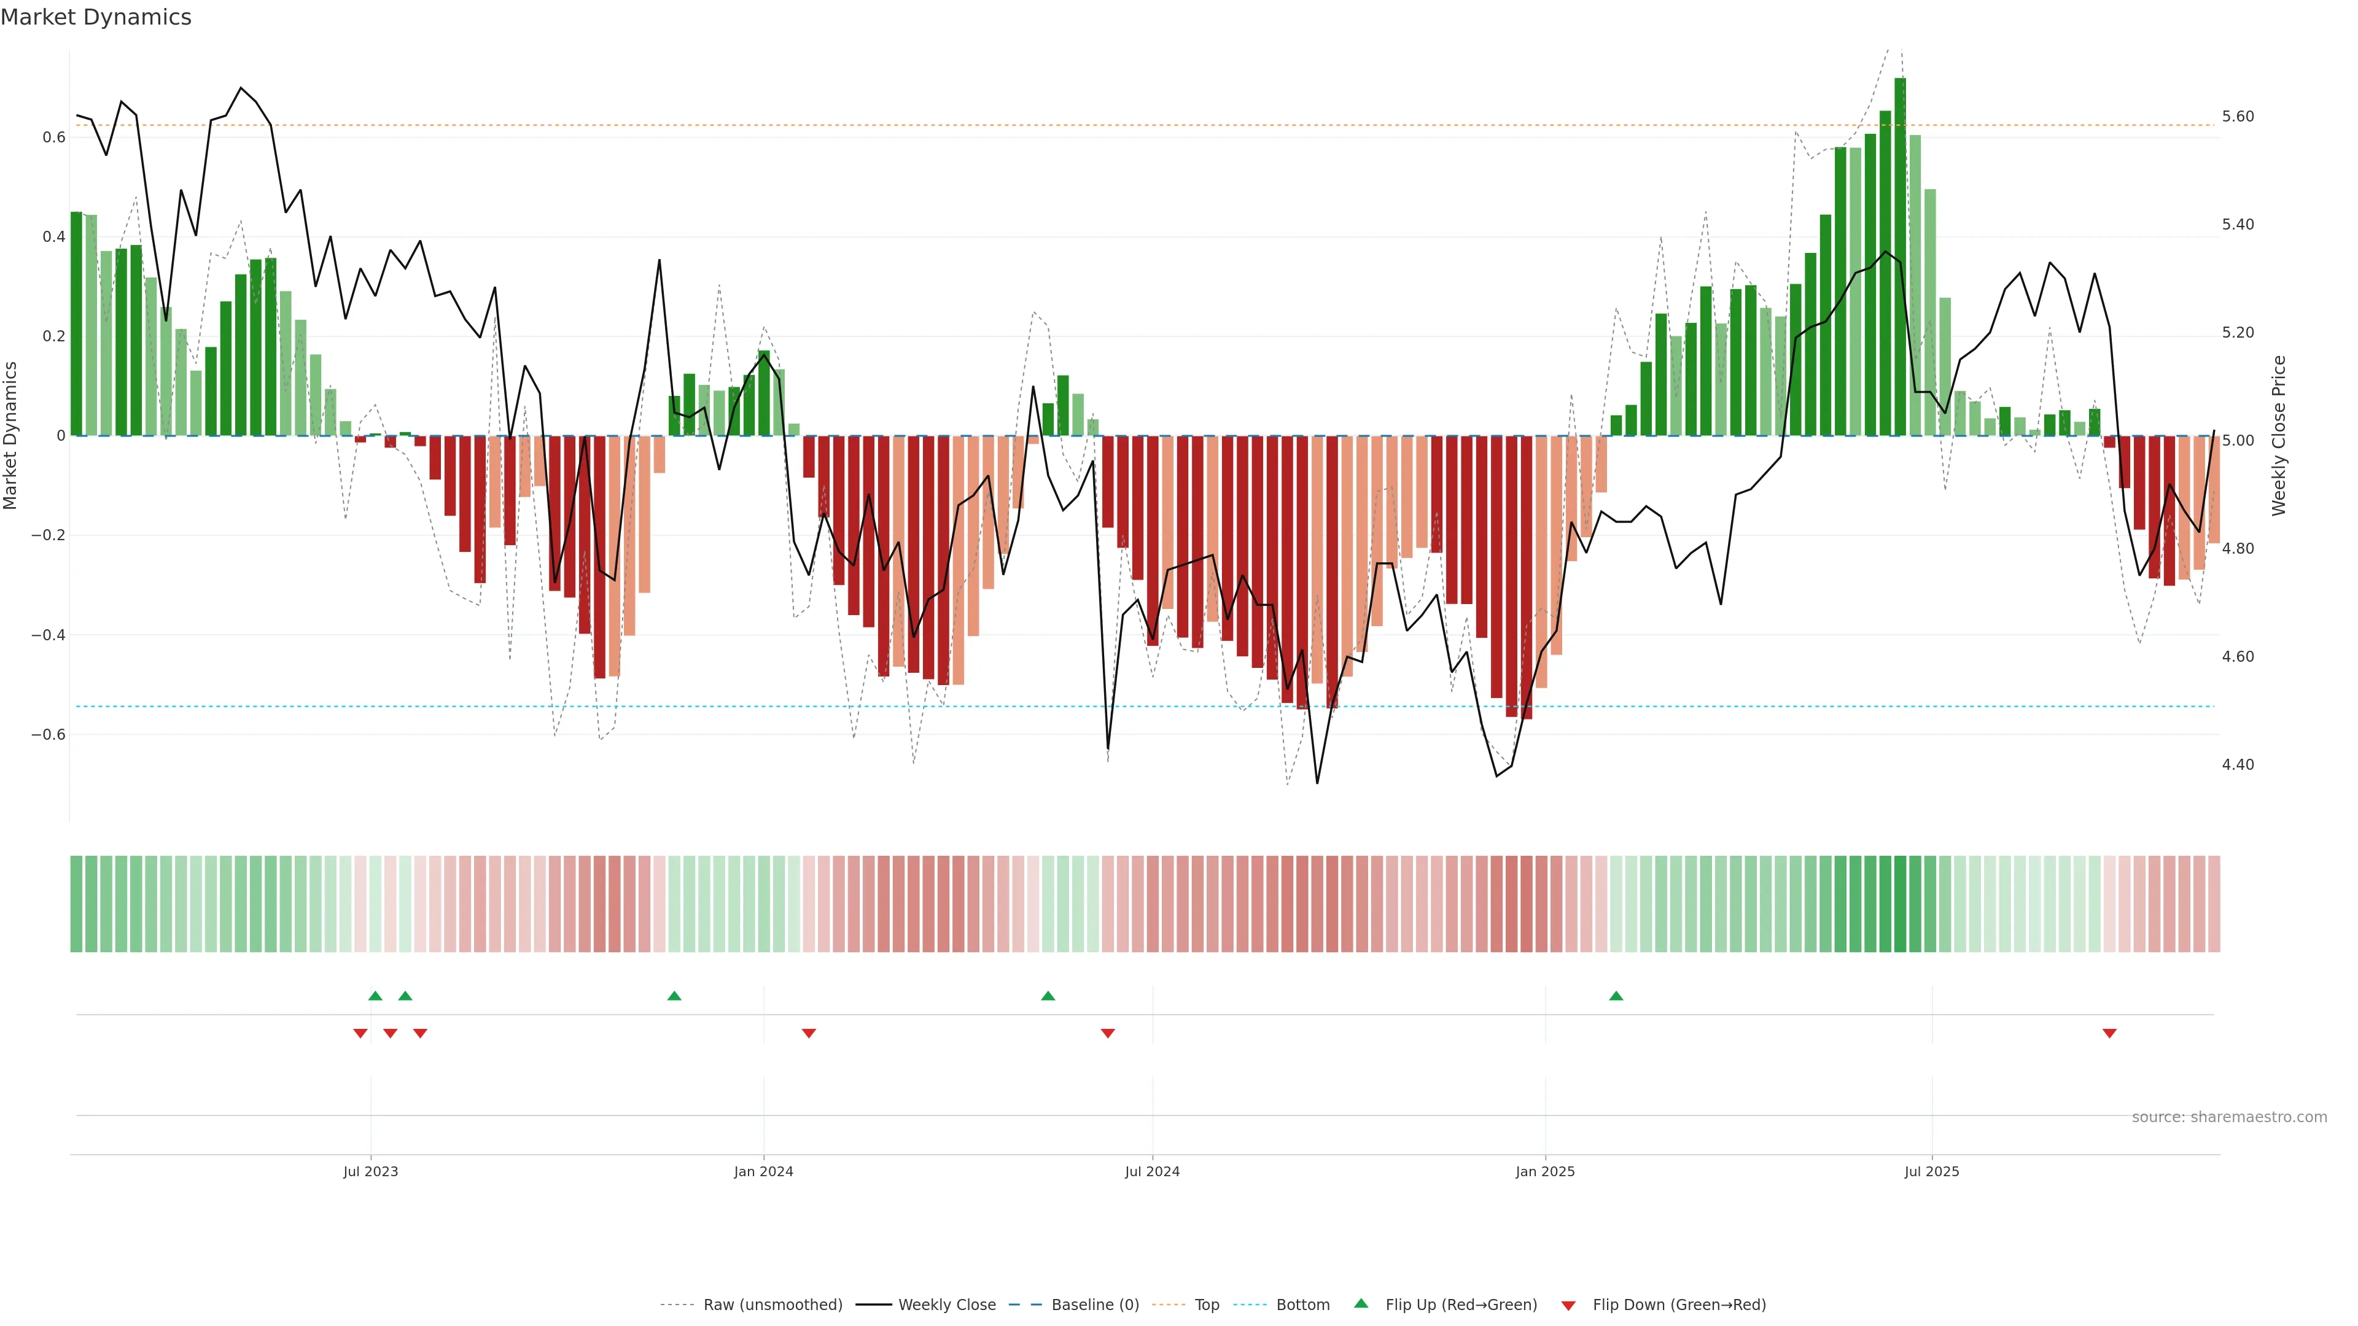Click the green flip-up marker near Jan 2025
This screenshot has height=1326, width=2358.
coord(1616,996)
